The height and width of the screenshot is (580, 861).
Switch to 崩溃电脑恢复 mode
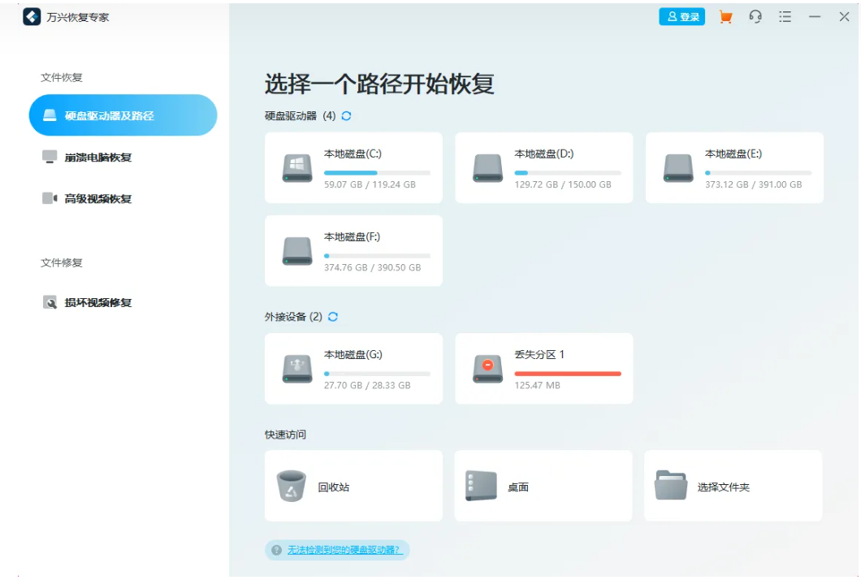[x=97, y=156]
